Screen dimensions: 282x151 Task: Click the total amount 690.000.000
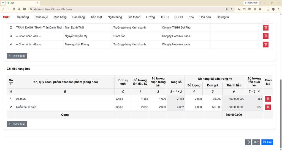(x=234, y=115)
